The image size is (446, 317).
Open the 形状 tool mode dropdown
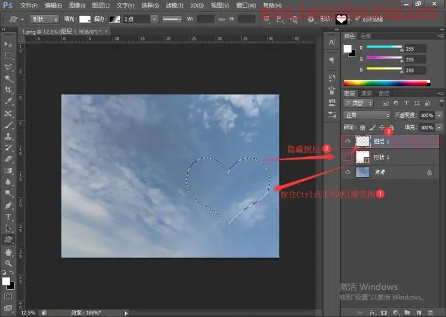(x=44, y=20)
